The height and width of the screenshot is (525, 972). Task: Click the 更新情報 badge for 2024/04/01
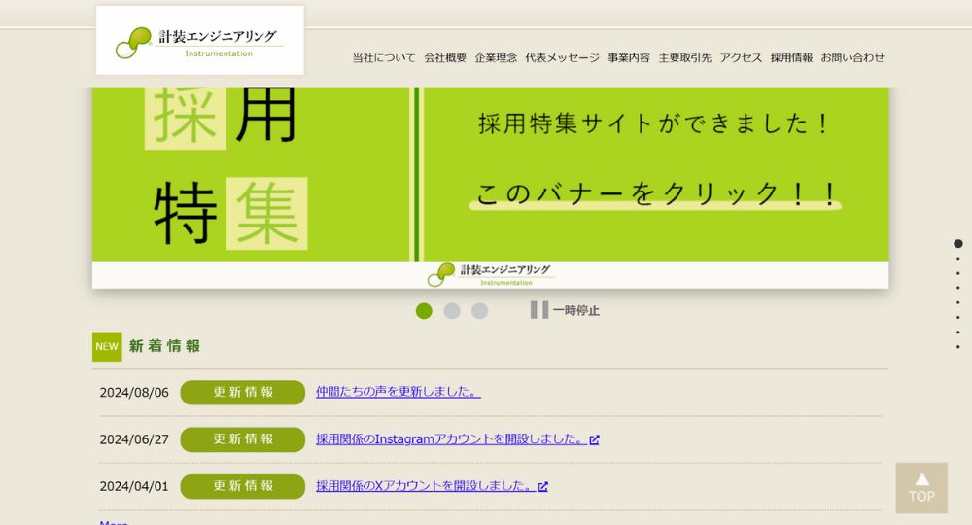pos(242,486)
